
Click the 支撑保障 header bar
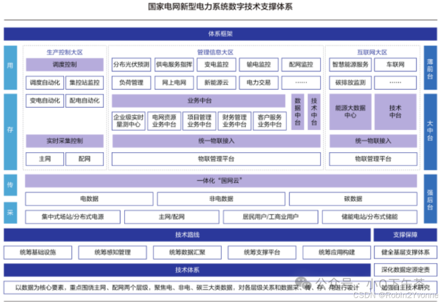point(405,235)
